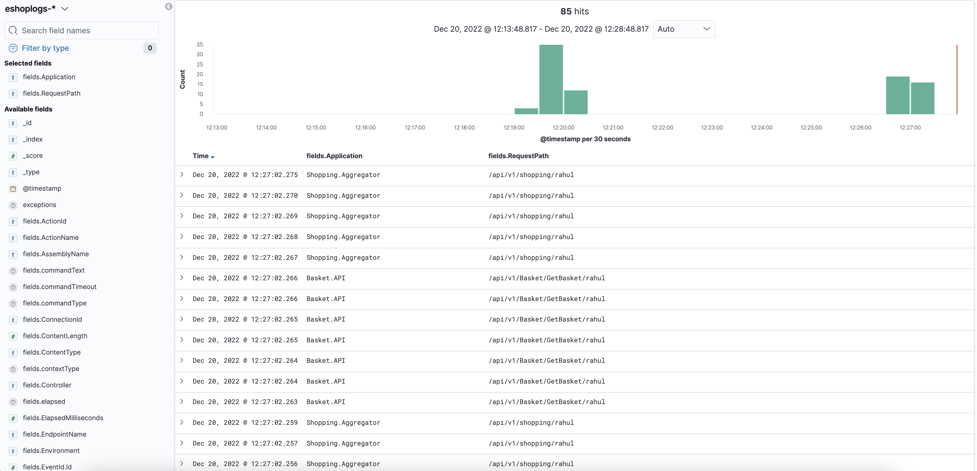Collapse the field sidebar with arrow icon
The height and width of the screenshot is (471, 977).
[x=169, y=7]
